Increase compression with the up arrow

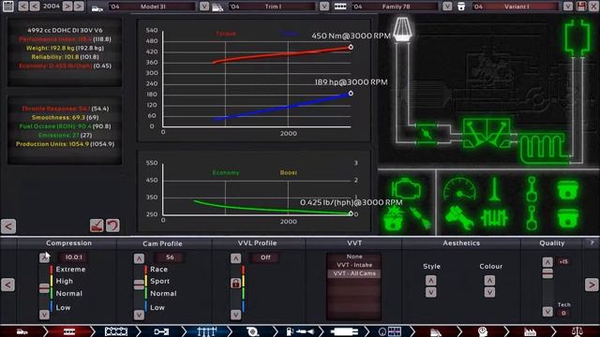tap(44, 257)
